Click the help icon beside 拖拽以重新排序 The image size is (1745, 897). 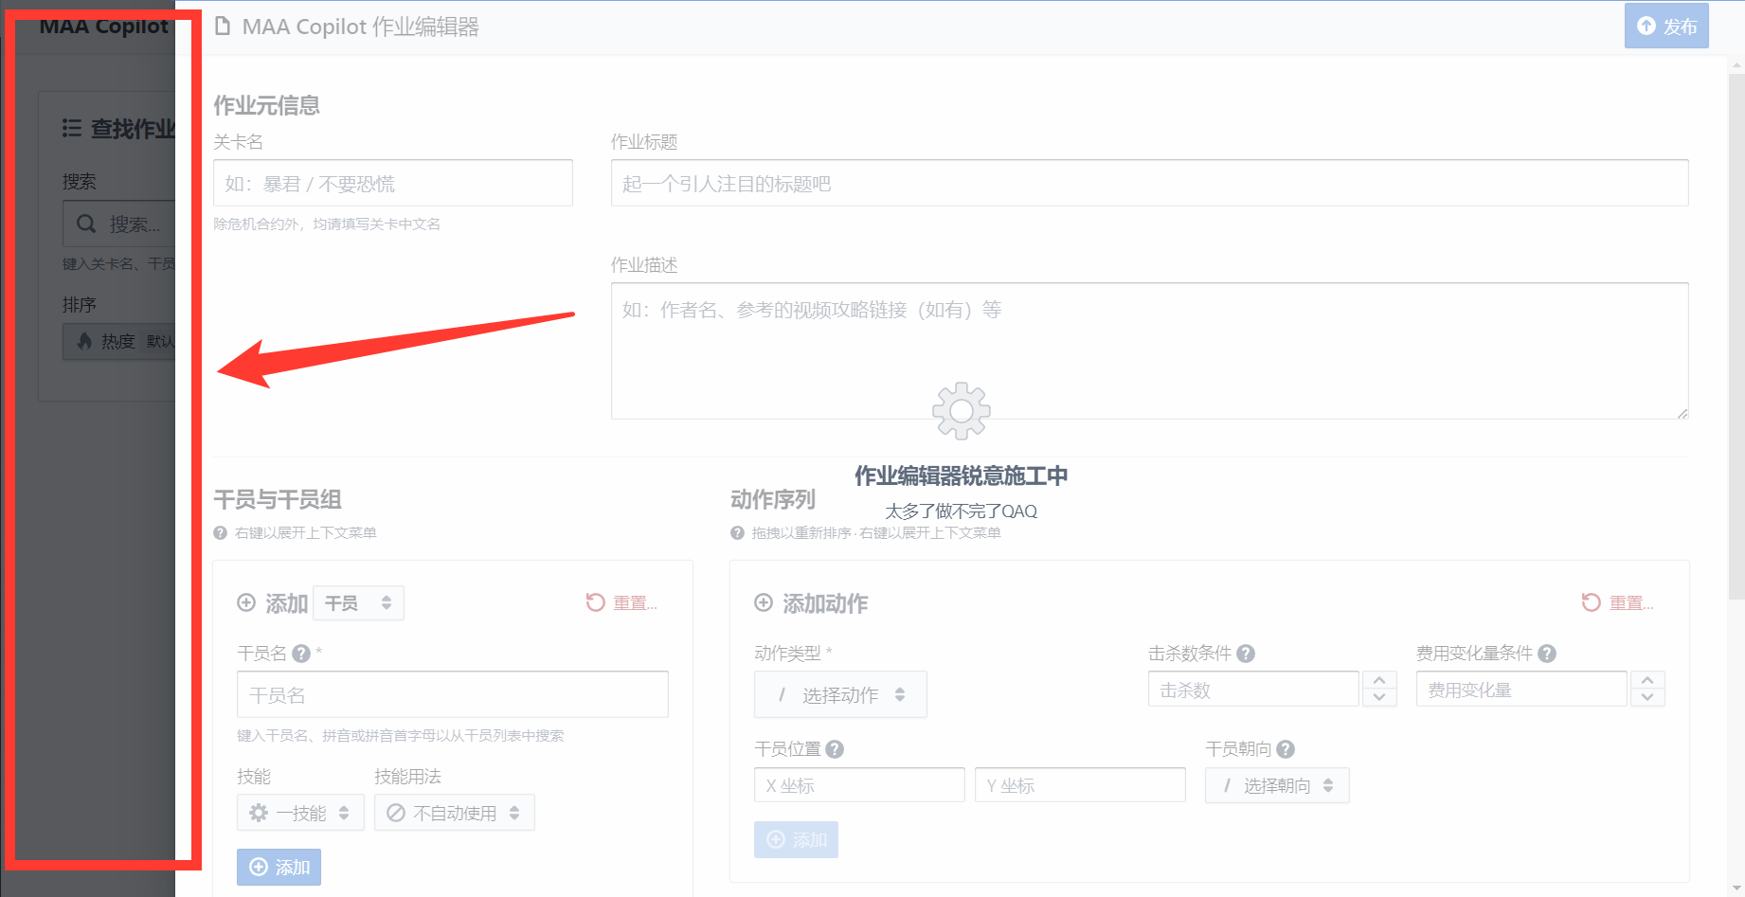[x=737, y=533]
